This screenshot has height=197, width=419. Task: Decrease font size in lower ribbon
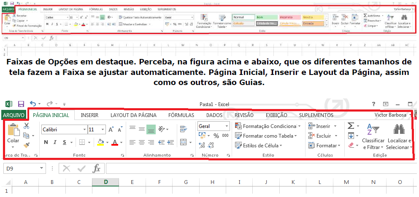coord(120,130)
